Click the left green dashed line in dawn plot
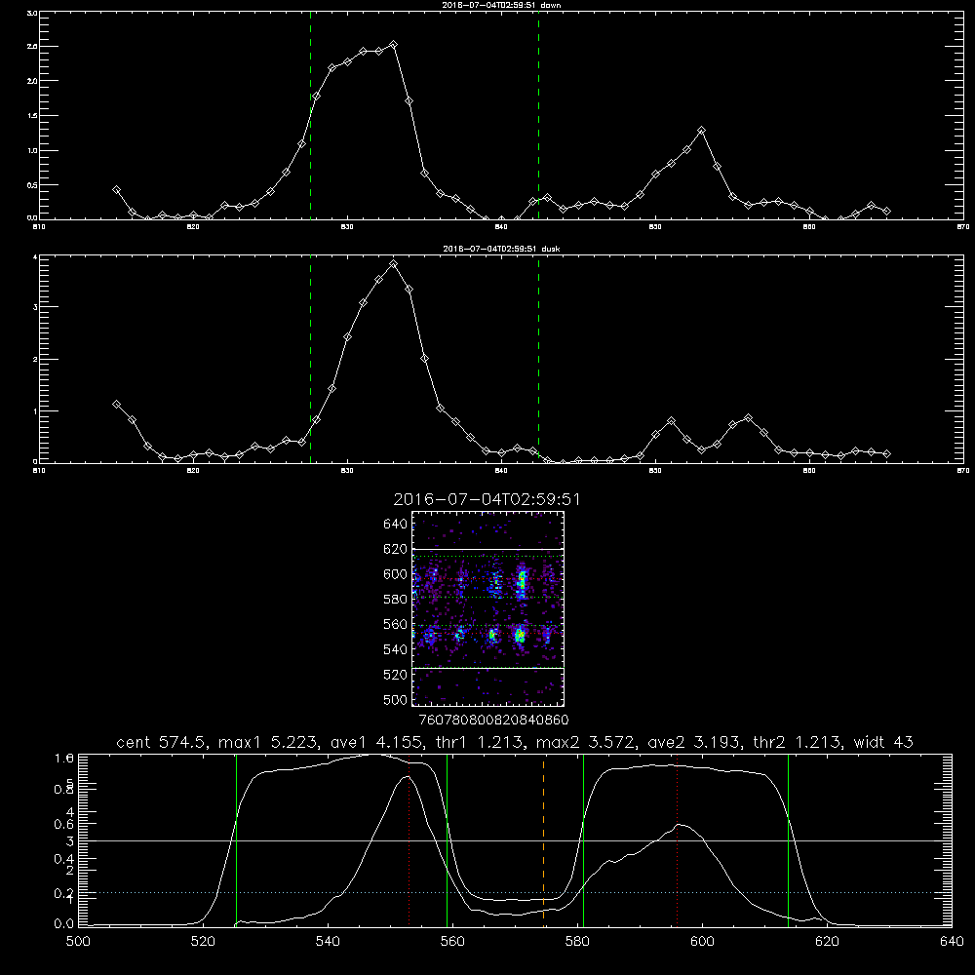Screen dimensions: 975x975 tap(310, 116)
